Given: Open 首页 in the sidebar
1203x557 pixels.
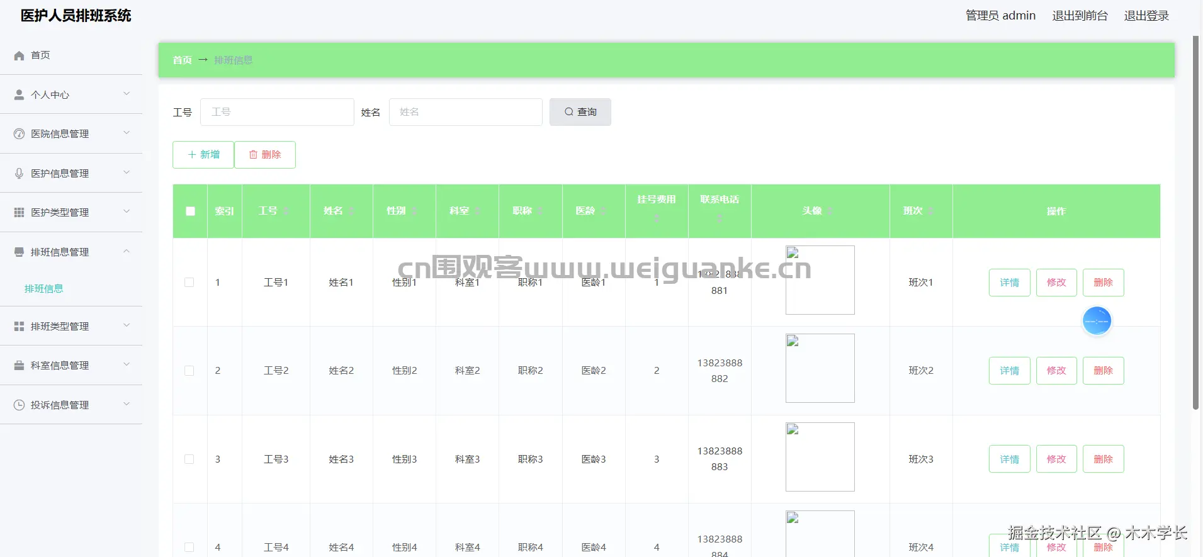Looking at the screenshot, I should tap(40, 55).
